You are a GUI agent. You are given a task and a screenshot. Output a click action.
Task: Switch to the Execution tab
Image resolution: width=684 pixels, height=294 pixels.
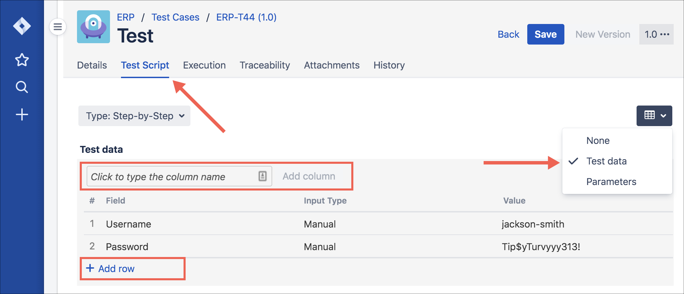point(204,65)
